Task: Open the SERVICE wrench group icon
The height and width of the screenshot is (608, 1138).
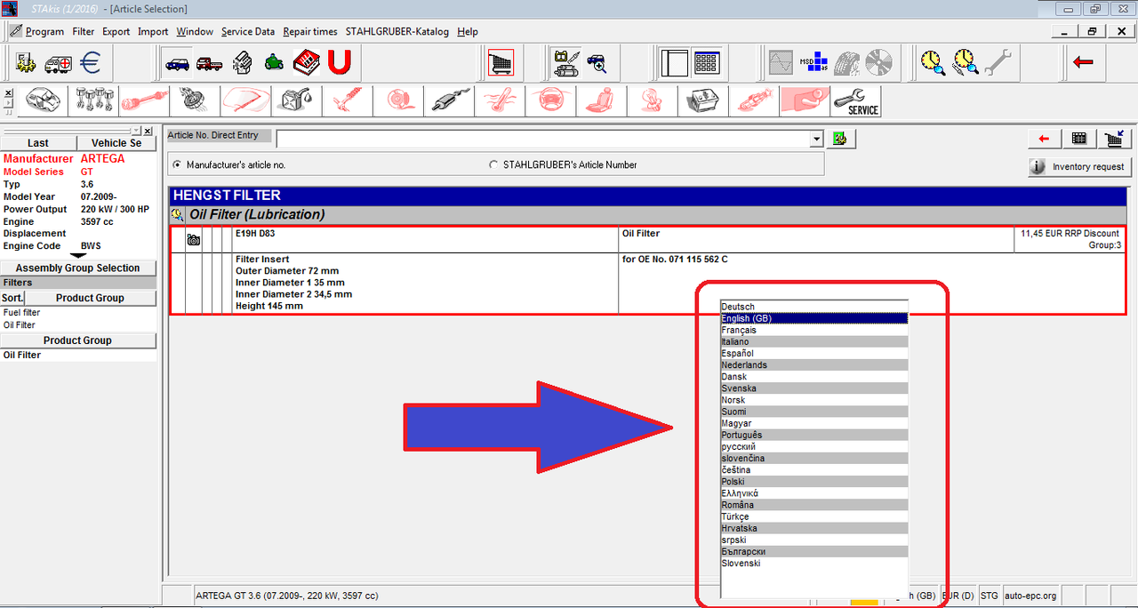Action: [856, 101]
